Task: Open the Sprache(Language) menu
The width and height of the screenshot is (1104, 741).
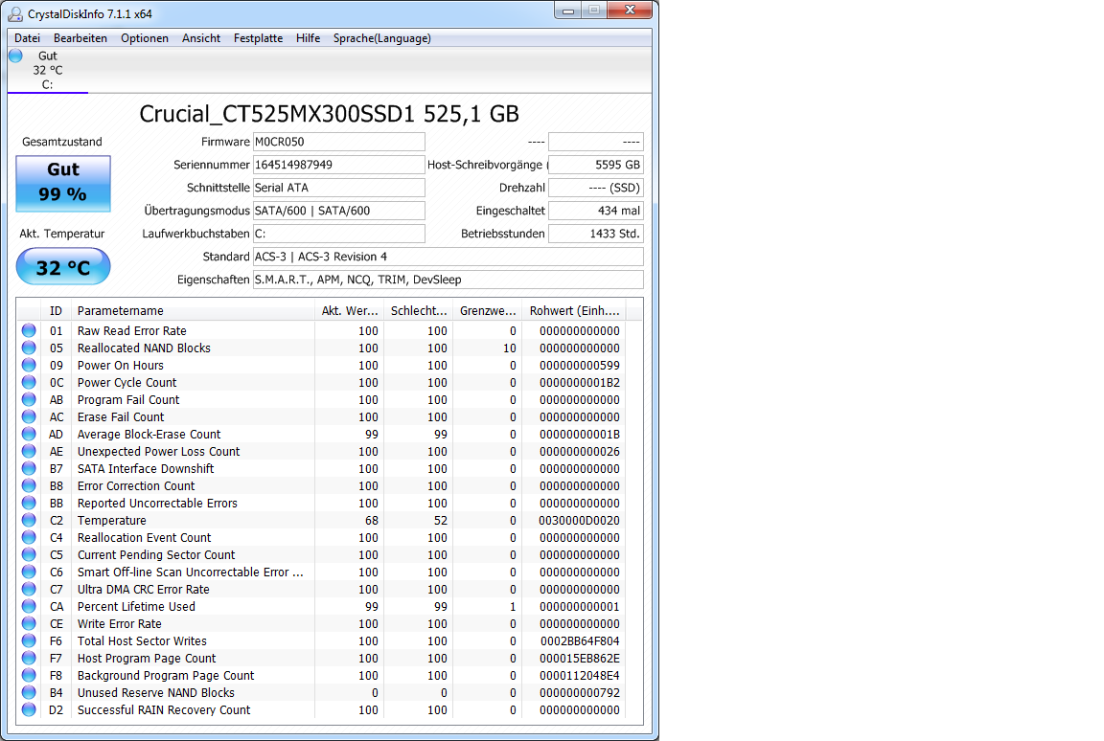Action: (x=381, y=38)
